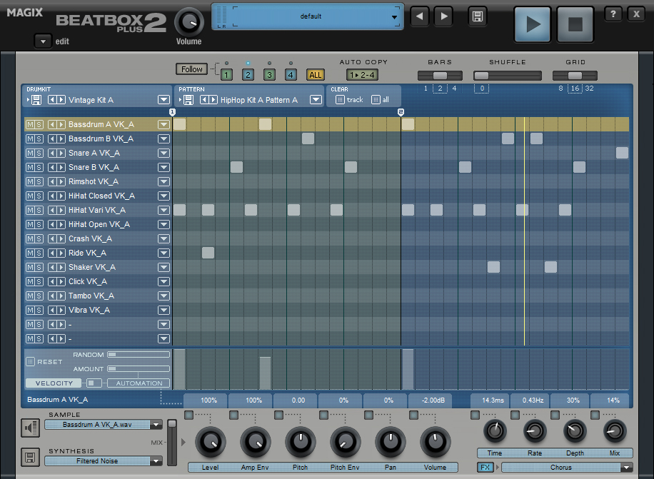Adjust the SHUFFLE slider

(507, 76)
